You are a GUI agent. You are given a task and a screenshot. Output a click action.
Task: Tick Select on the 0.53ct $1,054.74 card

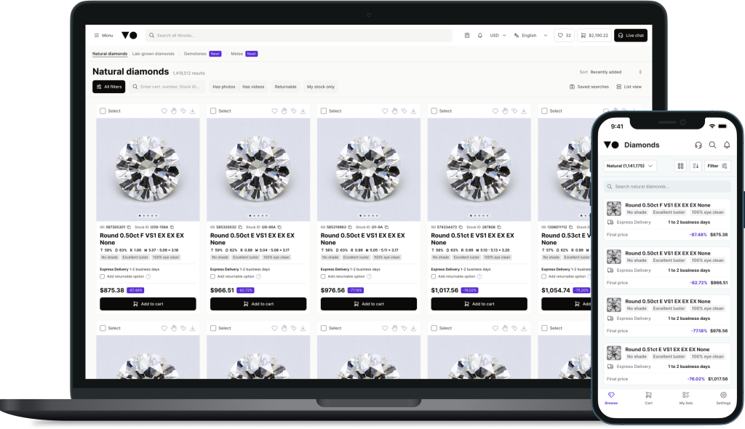click(544, 111)
